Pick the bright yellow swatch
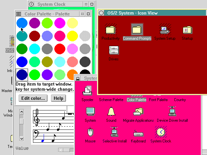Image resolution: width=207 pixels, height=155 pixels. click(x=72, y=36)
